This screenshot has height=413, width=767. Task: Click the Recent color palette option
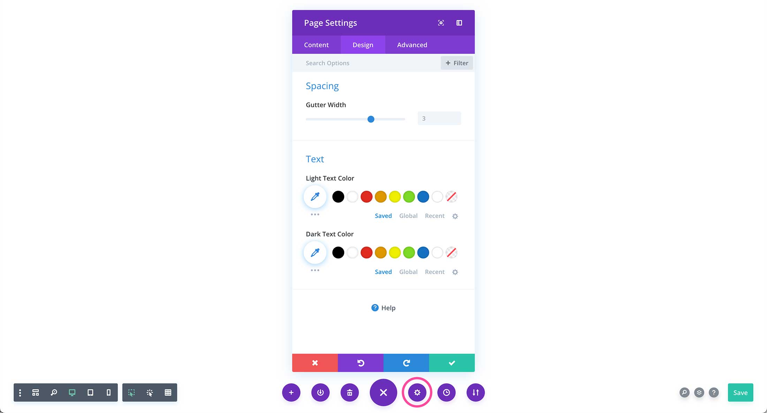click(x=435, y=215)
